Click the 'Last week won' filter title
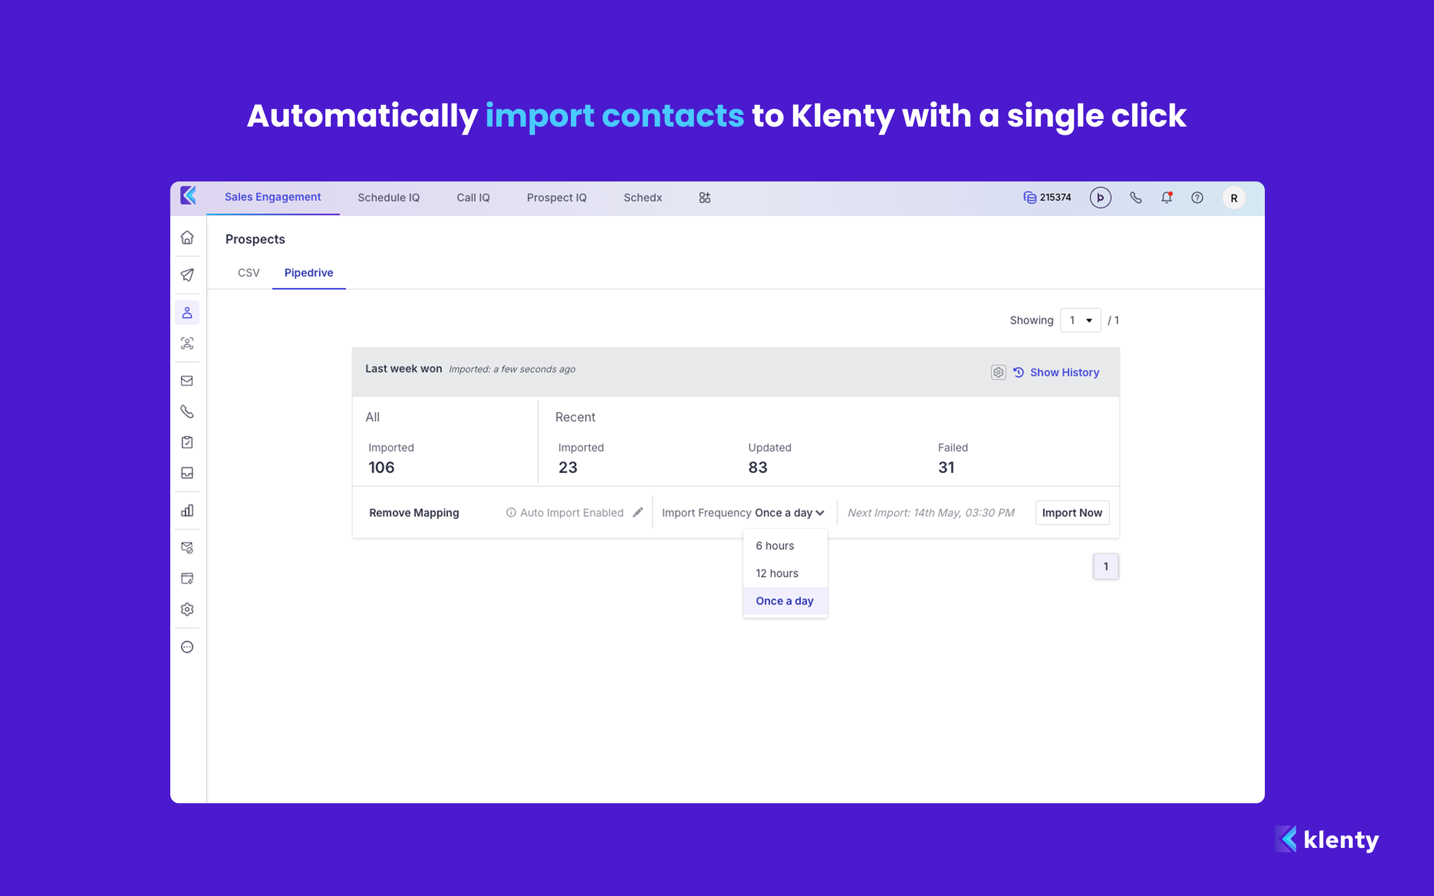Image resolution: width=1434 pixels, height=896 pixels. 403,368
